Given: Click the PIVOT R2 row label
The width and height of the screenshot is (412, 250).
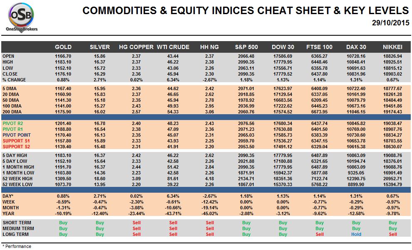Looking at the screenshot, I should click(14, 124).
